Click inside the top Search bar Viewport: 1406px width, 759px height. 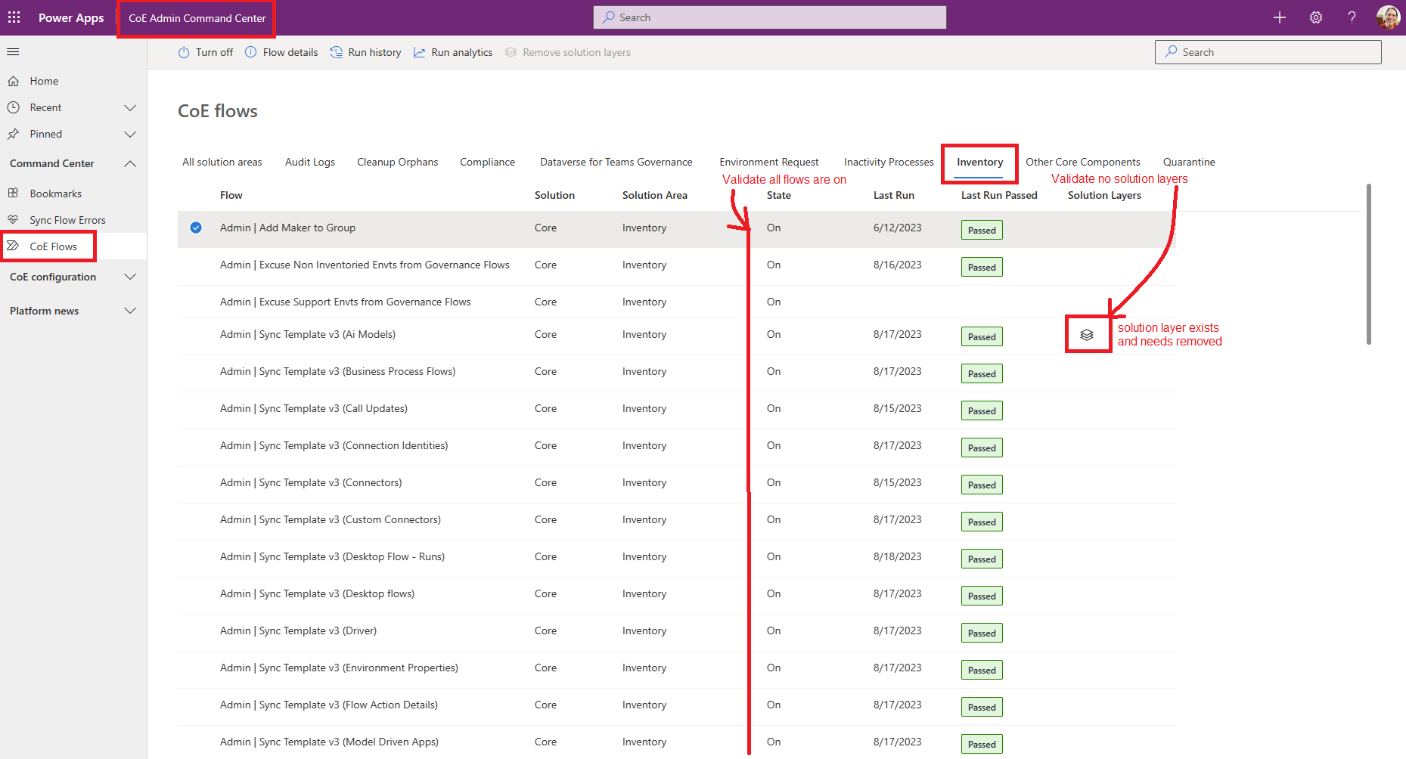coord(768,17)
